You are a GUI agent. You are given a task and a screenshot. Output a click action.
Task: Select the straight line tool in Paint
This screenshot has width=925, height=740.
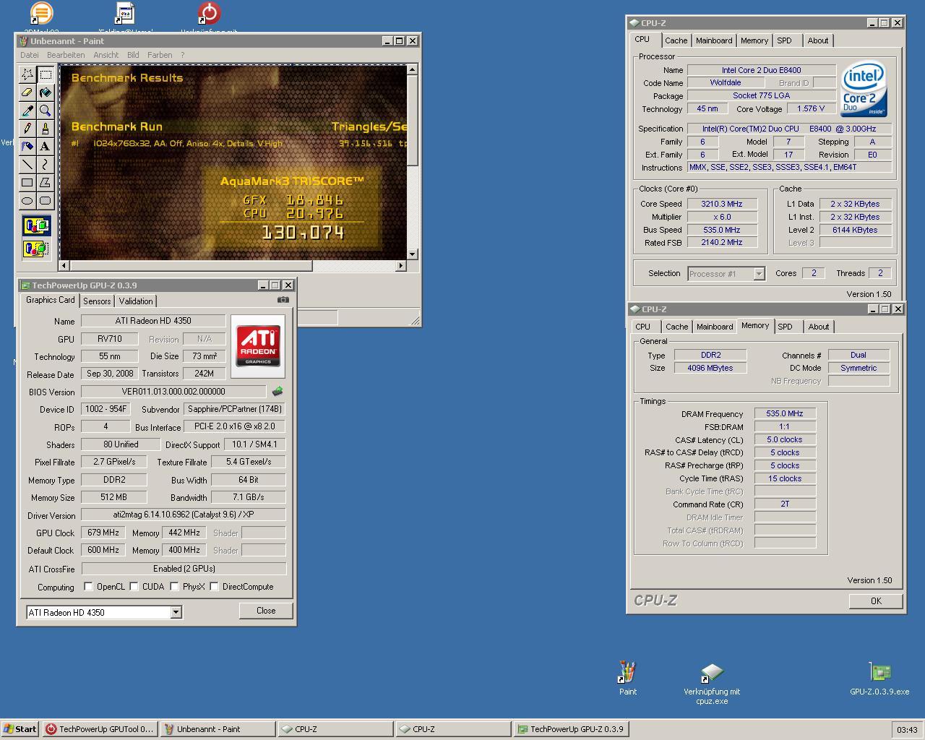[27, 165]
